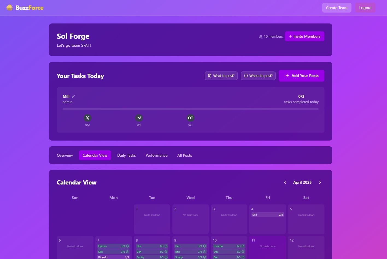Image resolution: width=387 pixels, height=259 pixels.
Task: Switch to the Daily Tasks tab
Action: point(127,155)
